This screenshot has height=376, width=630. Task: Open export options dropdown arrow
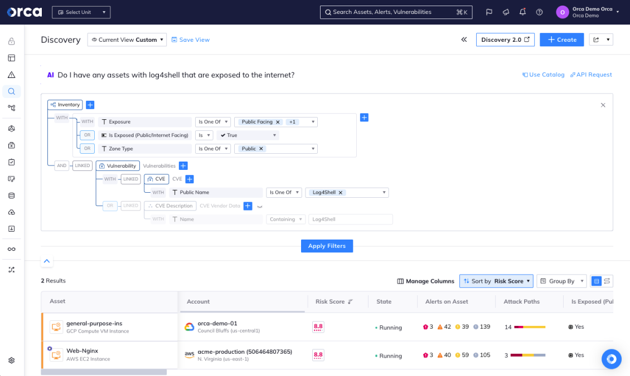point(608,40)
